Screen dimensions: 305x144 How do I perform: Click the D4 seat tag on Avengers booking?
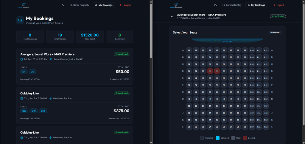coord(24,72)
